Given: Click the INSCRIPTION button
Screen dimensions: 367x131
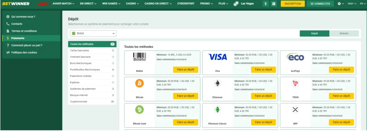Looking at the screenshot, I should click(293, 4).
